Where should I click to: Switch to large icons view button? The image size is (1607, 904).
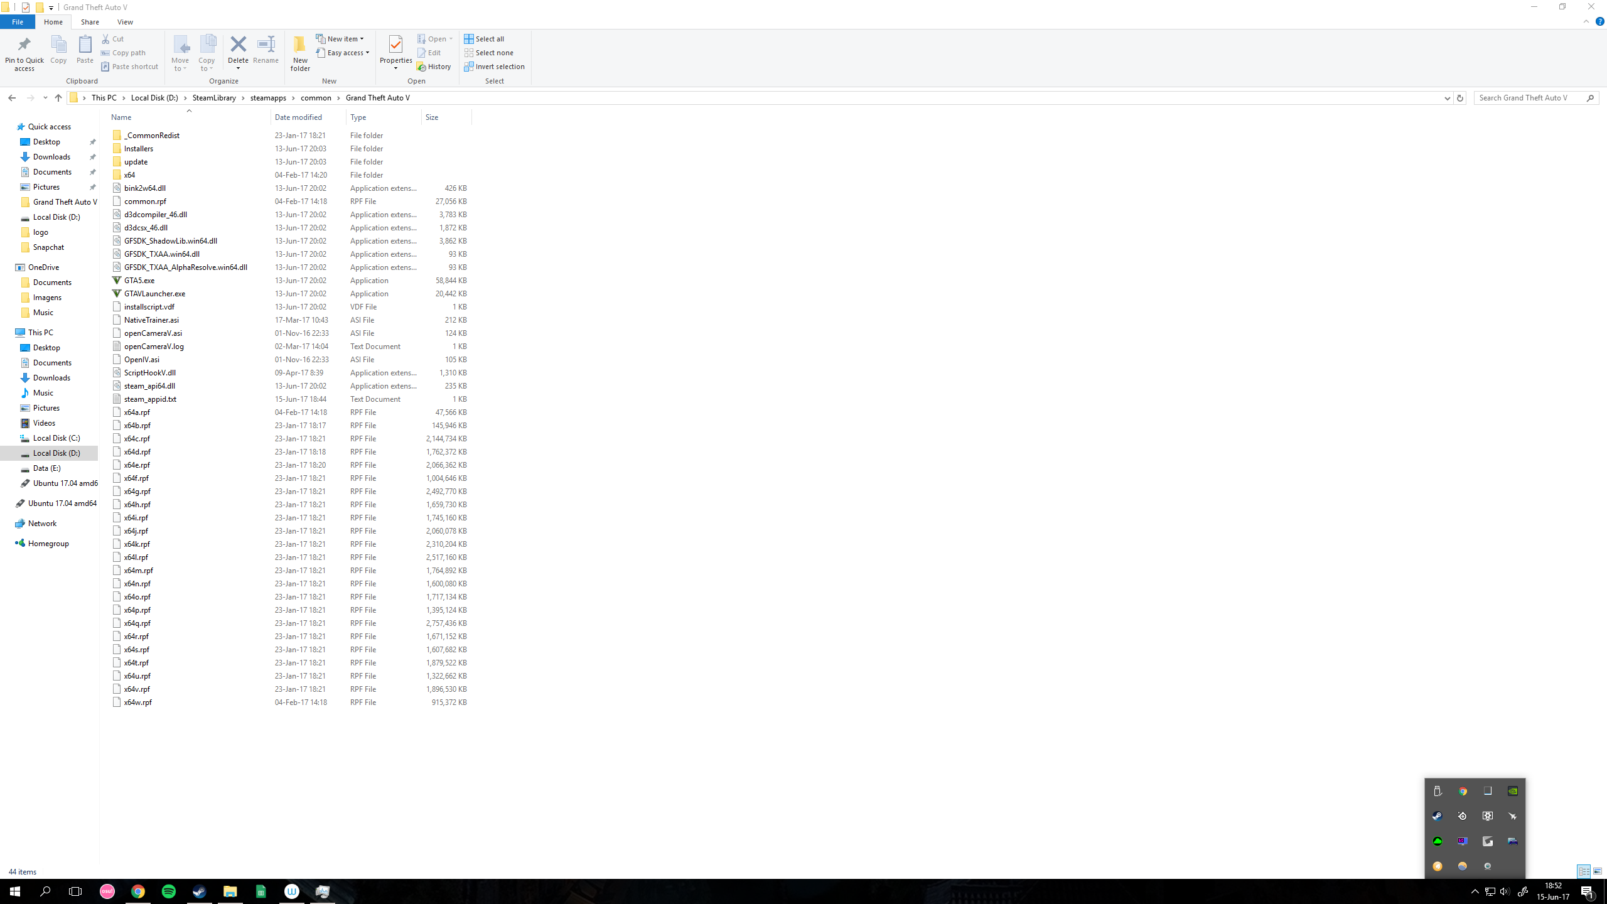tap(1598, 871)
